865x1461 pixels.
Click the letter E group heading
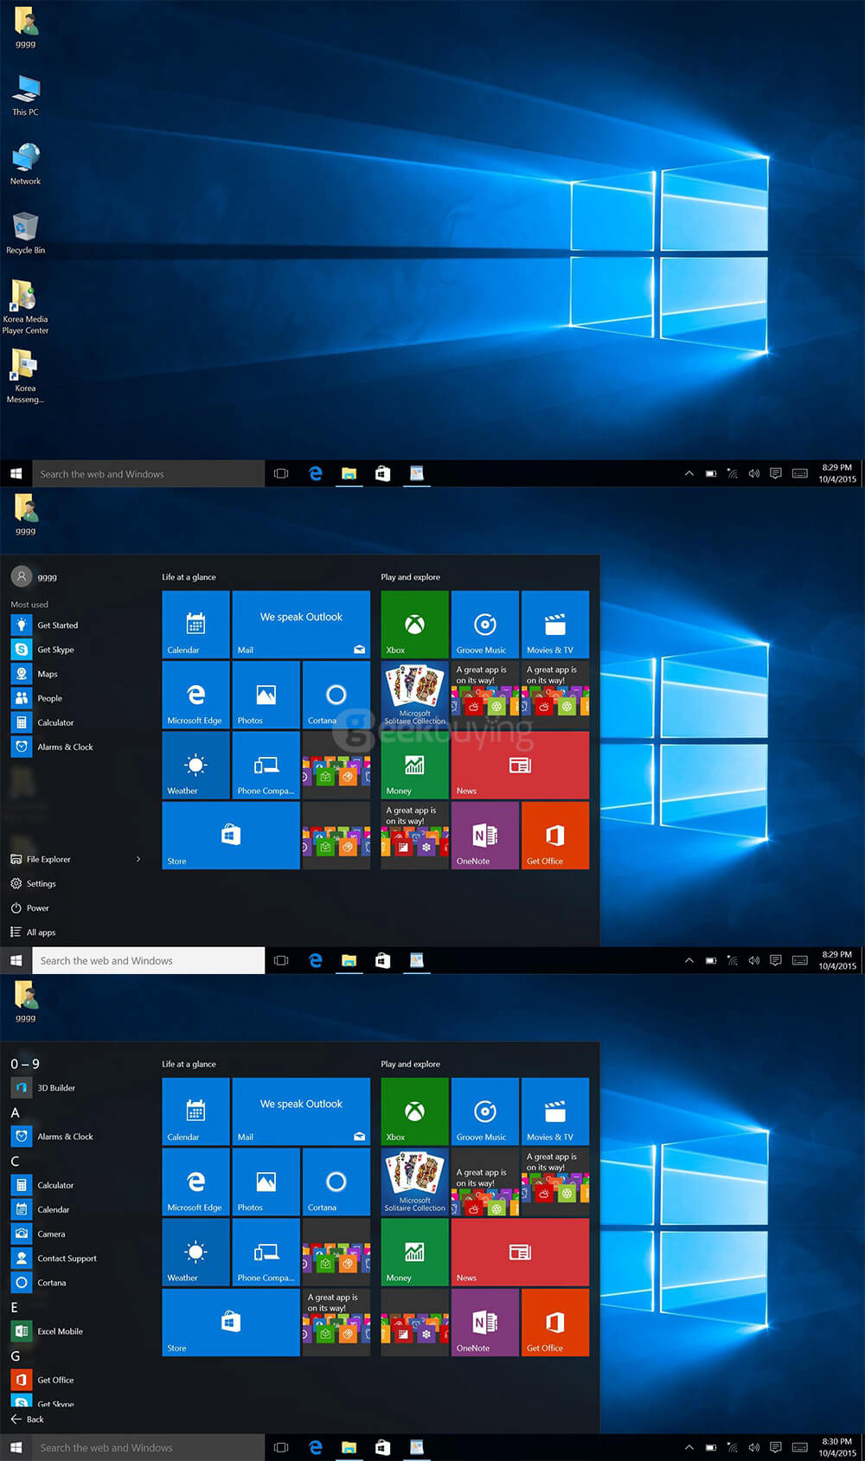14,1307
